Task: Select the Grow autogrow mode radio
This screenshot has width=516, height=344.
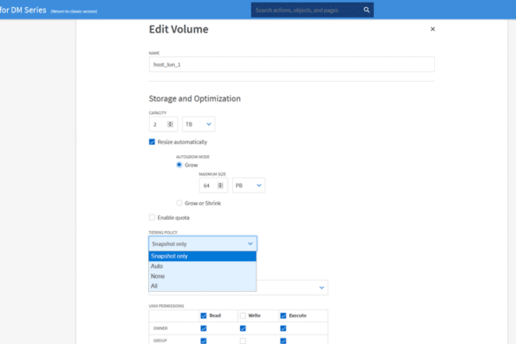Action: pos(179,165)
